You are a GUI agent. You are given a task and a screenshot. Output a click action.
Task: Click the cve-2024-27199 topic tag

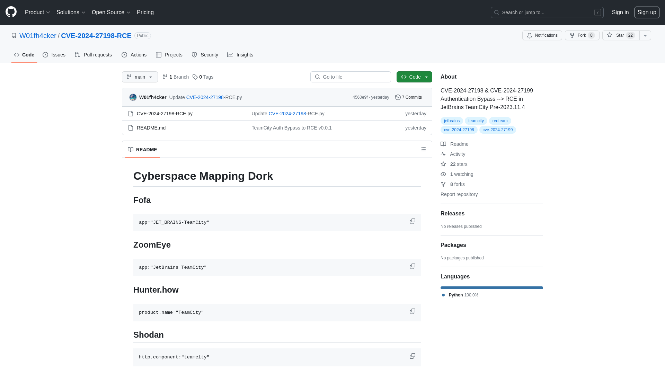(x=497, y=130)
